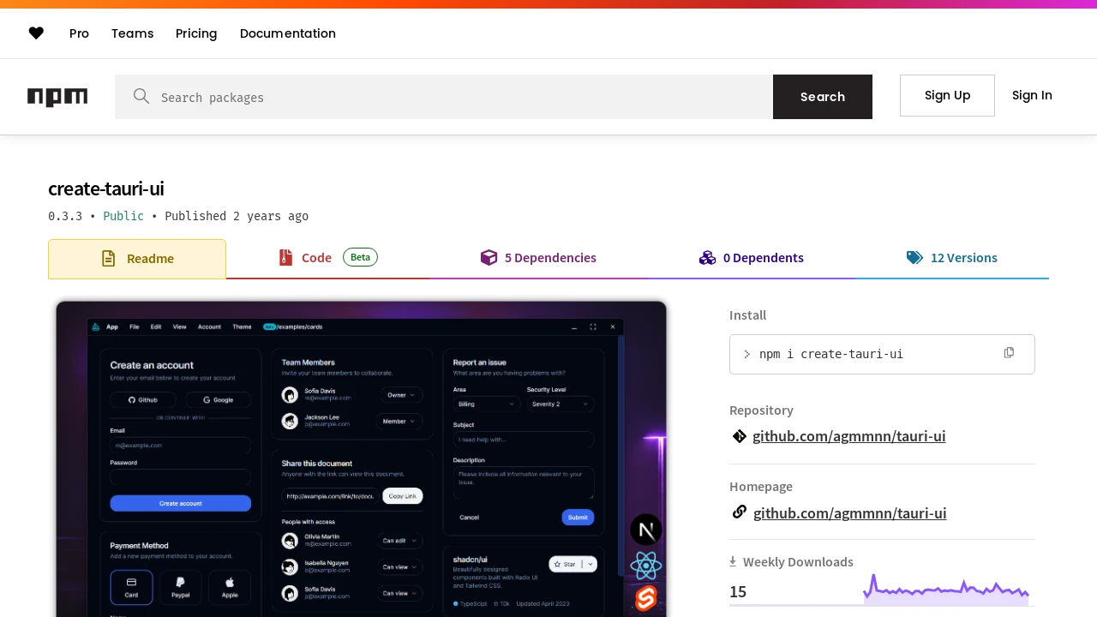
Task: Click the Versions tags icon
Action: [914, 257]
